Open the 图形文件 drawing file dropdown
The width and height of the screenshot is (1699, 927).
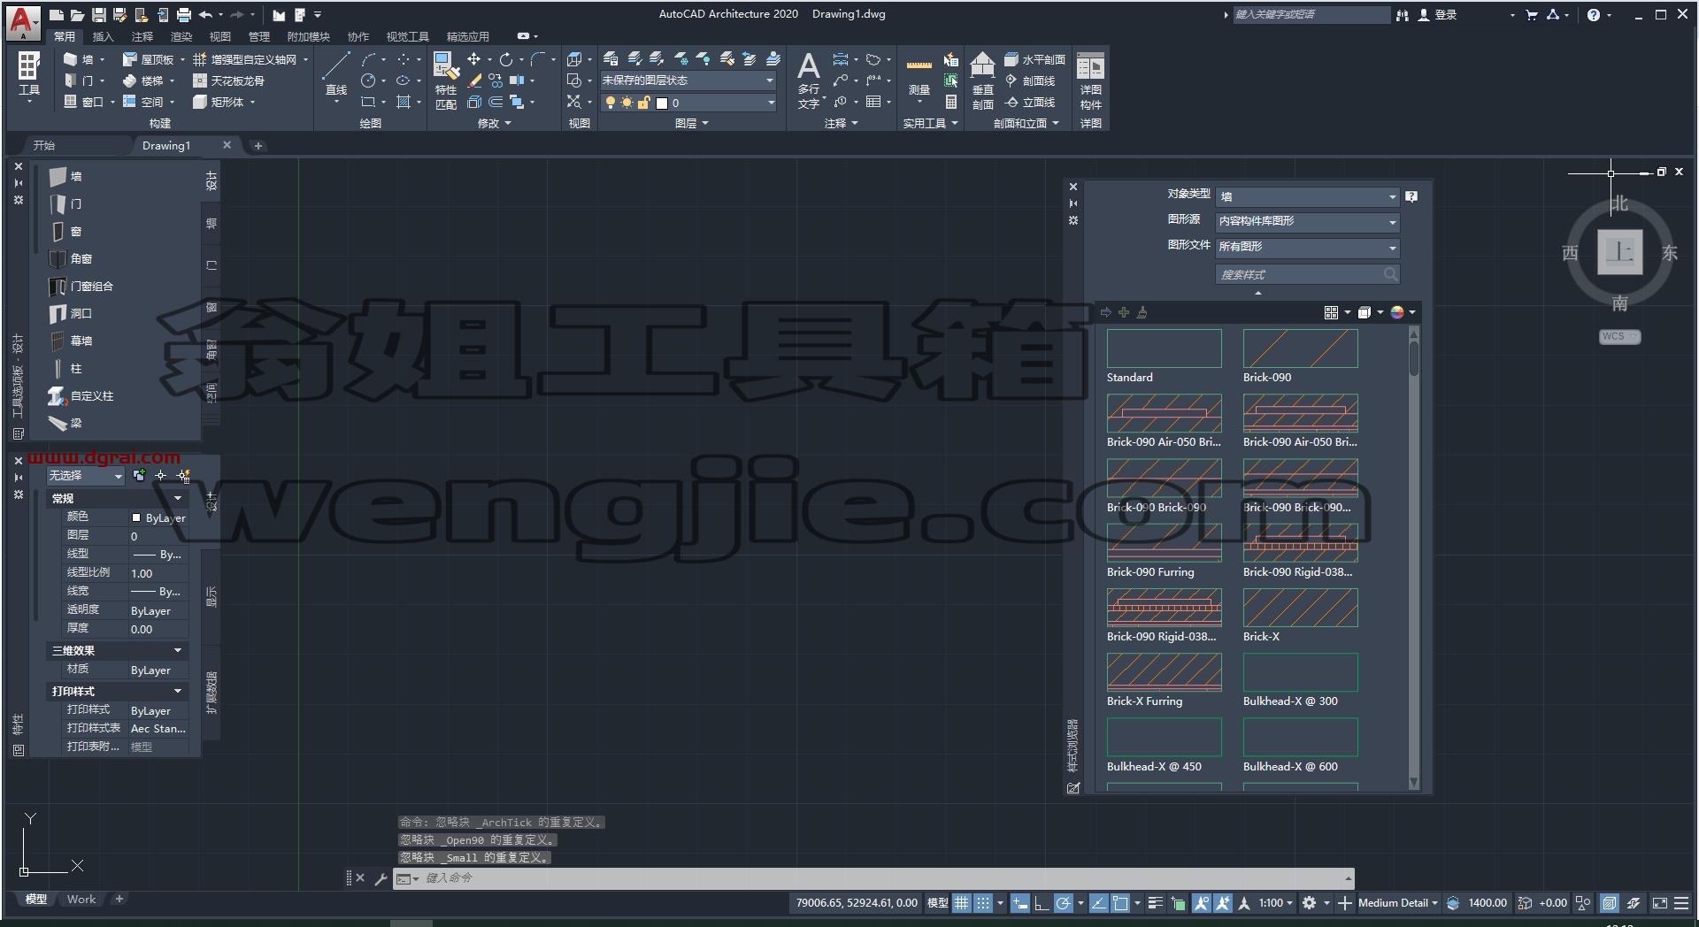point(1308,247)
